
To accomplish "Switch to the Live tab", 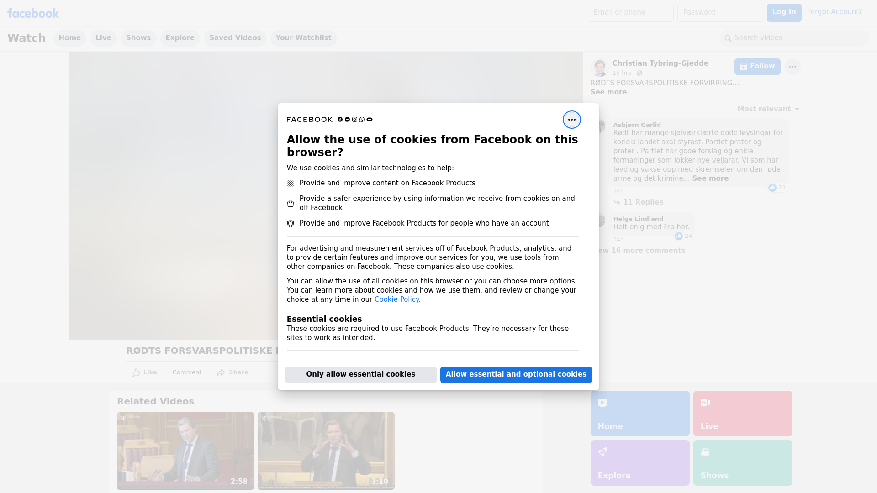I will coord(103,38).
